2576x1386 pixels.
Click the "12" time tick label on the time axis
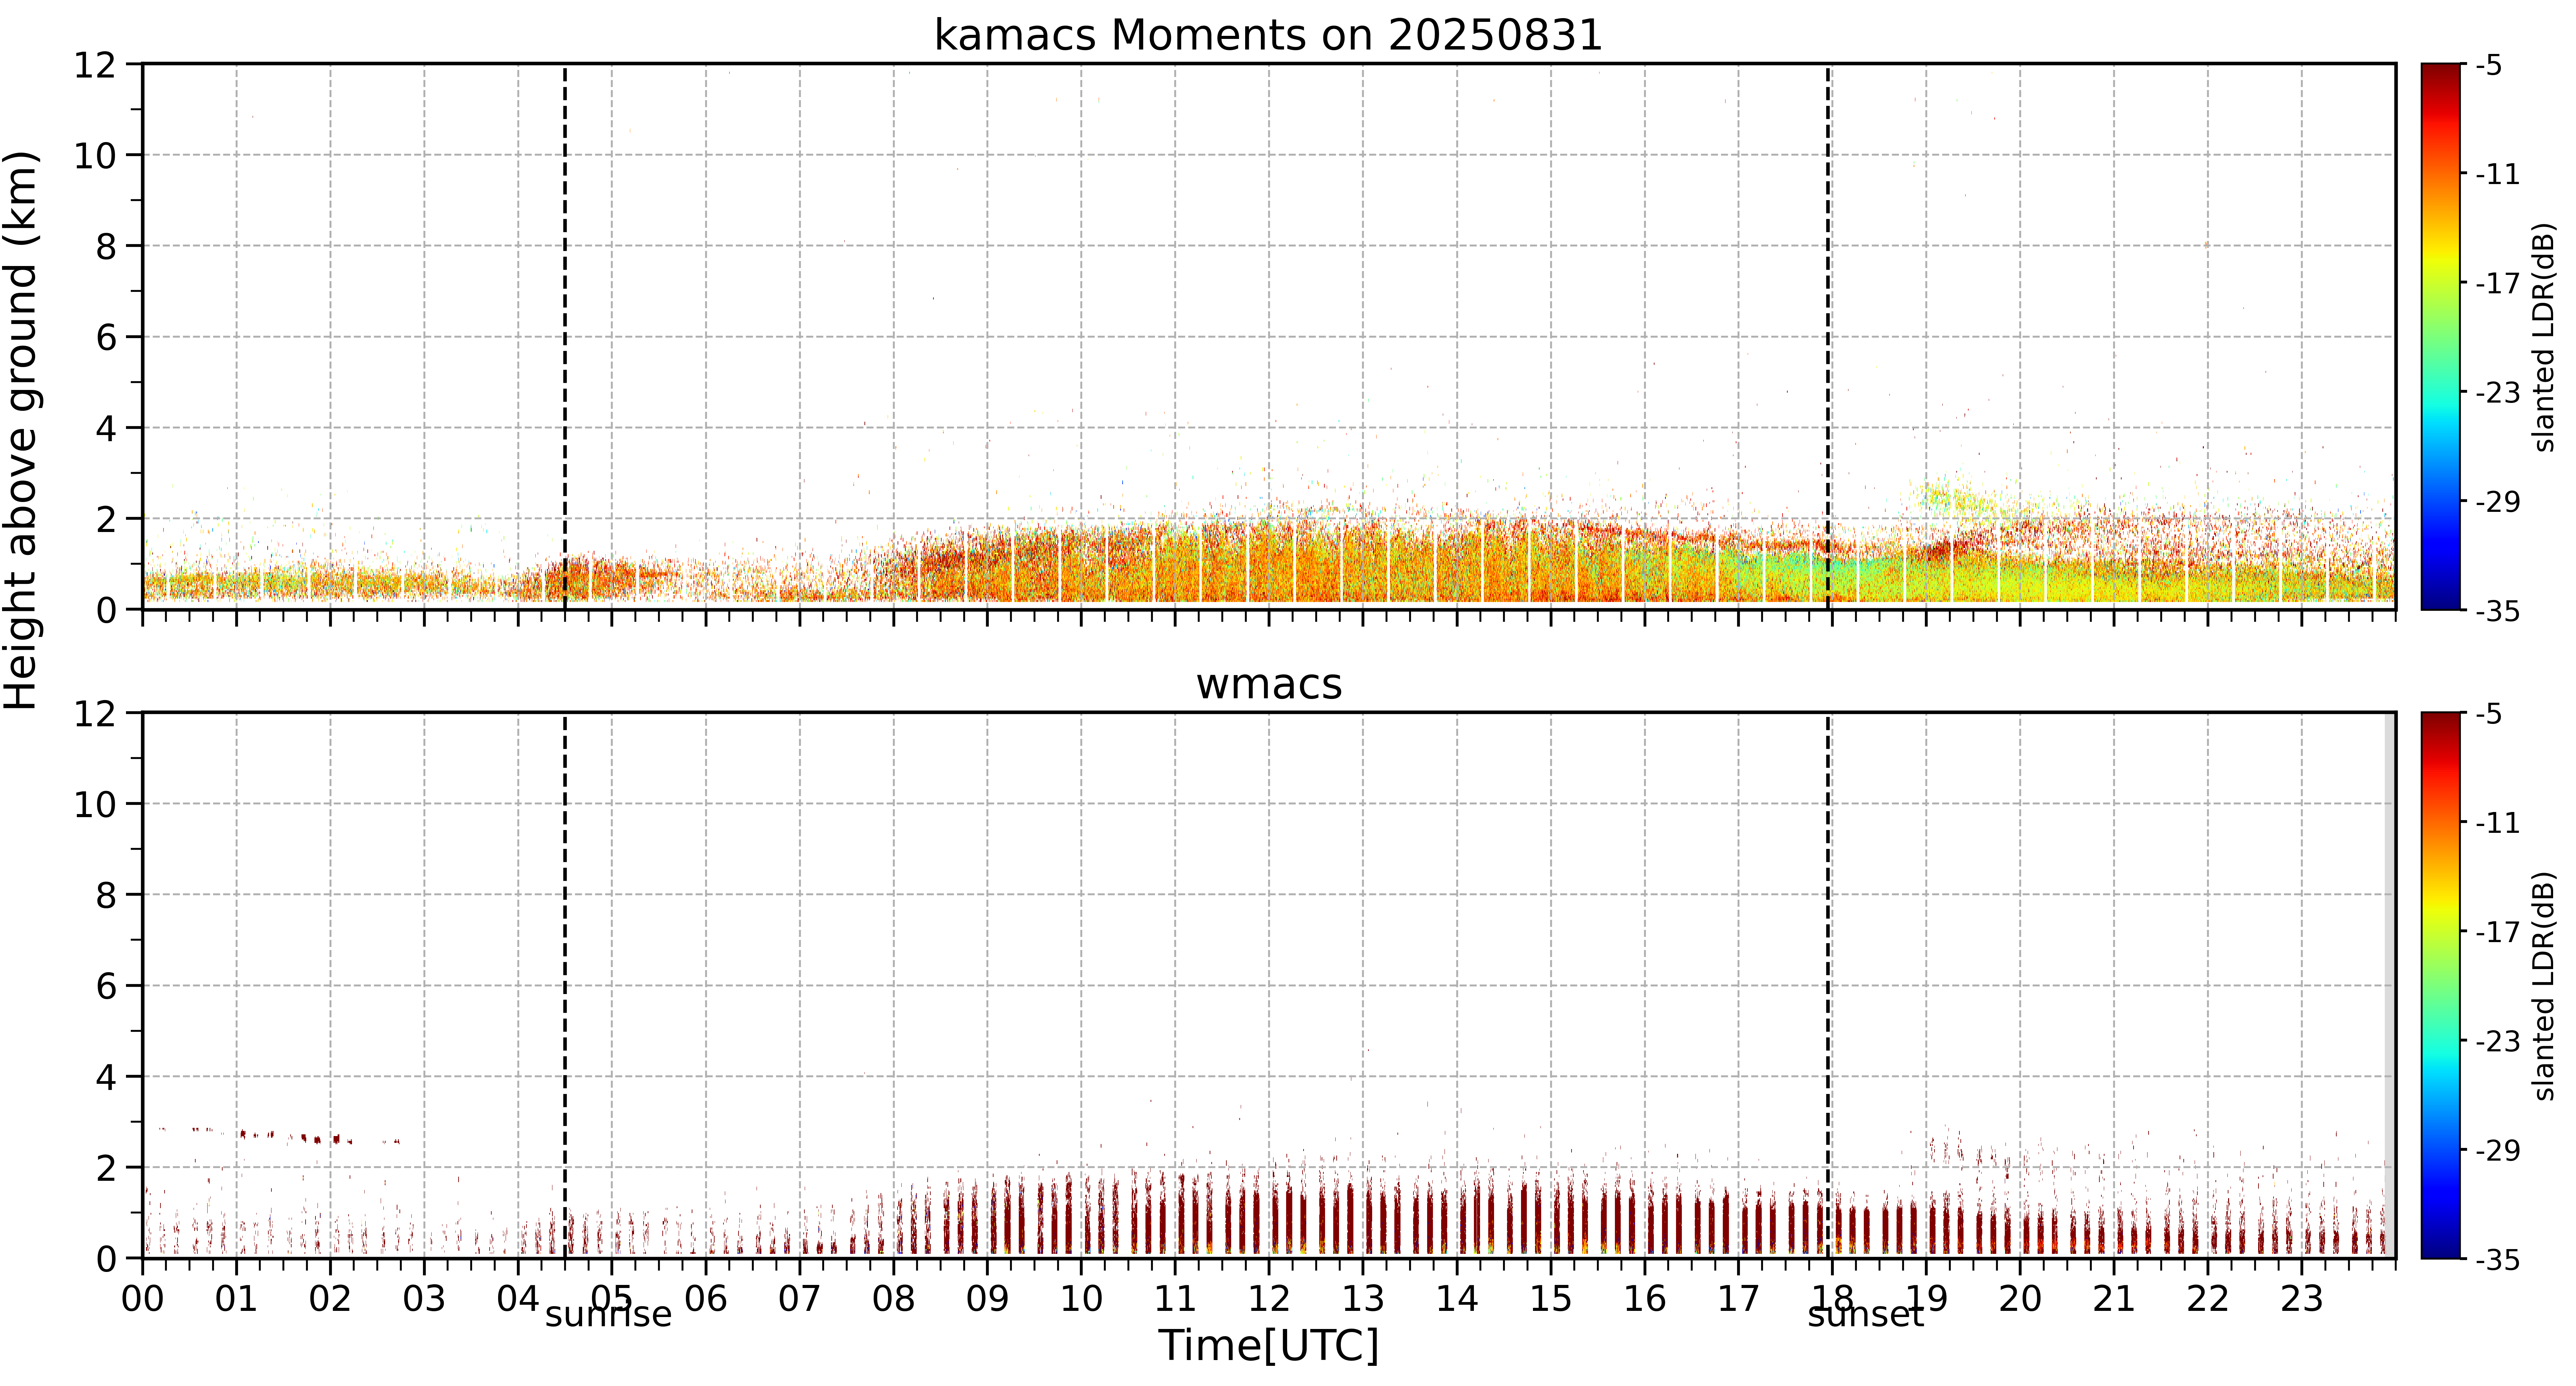[1269, 1299]
